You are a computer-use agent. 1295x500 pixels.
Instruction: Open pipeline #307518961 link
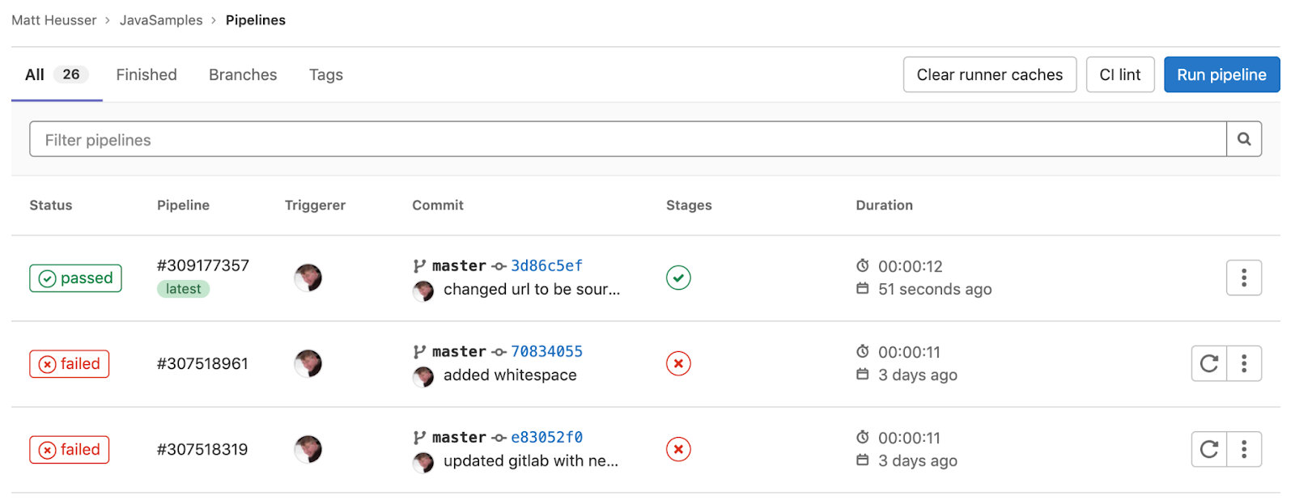(x=202, y=363)
